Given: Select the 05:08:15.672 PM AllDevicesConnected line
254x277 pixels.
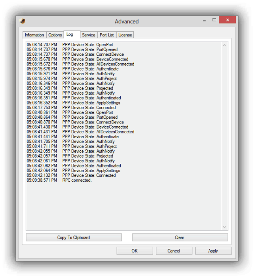Looking at the screenshot, I should (80, 64).
